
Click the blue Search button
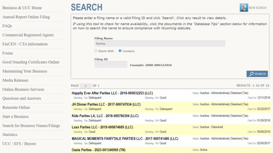[x=257, y=74]
